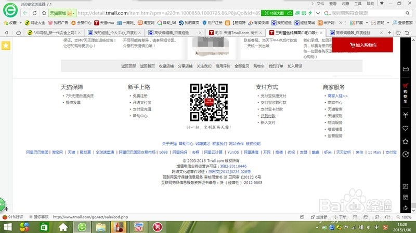Image resolution: width=416 pixels, height=233 pixels.
Task: Expand address bar dropdown arrow
Action: click(x=318, y=13)
